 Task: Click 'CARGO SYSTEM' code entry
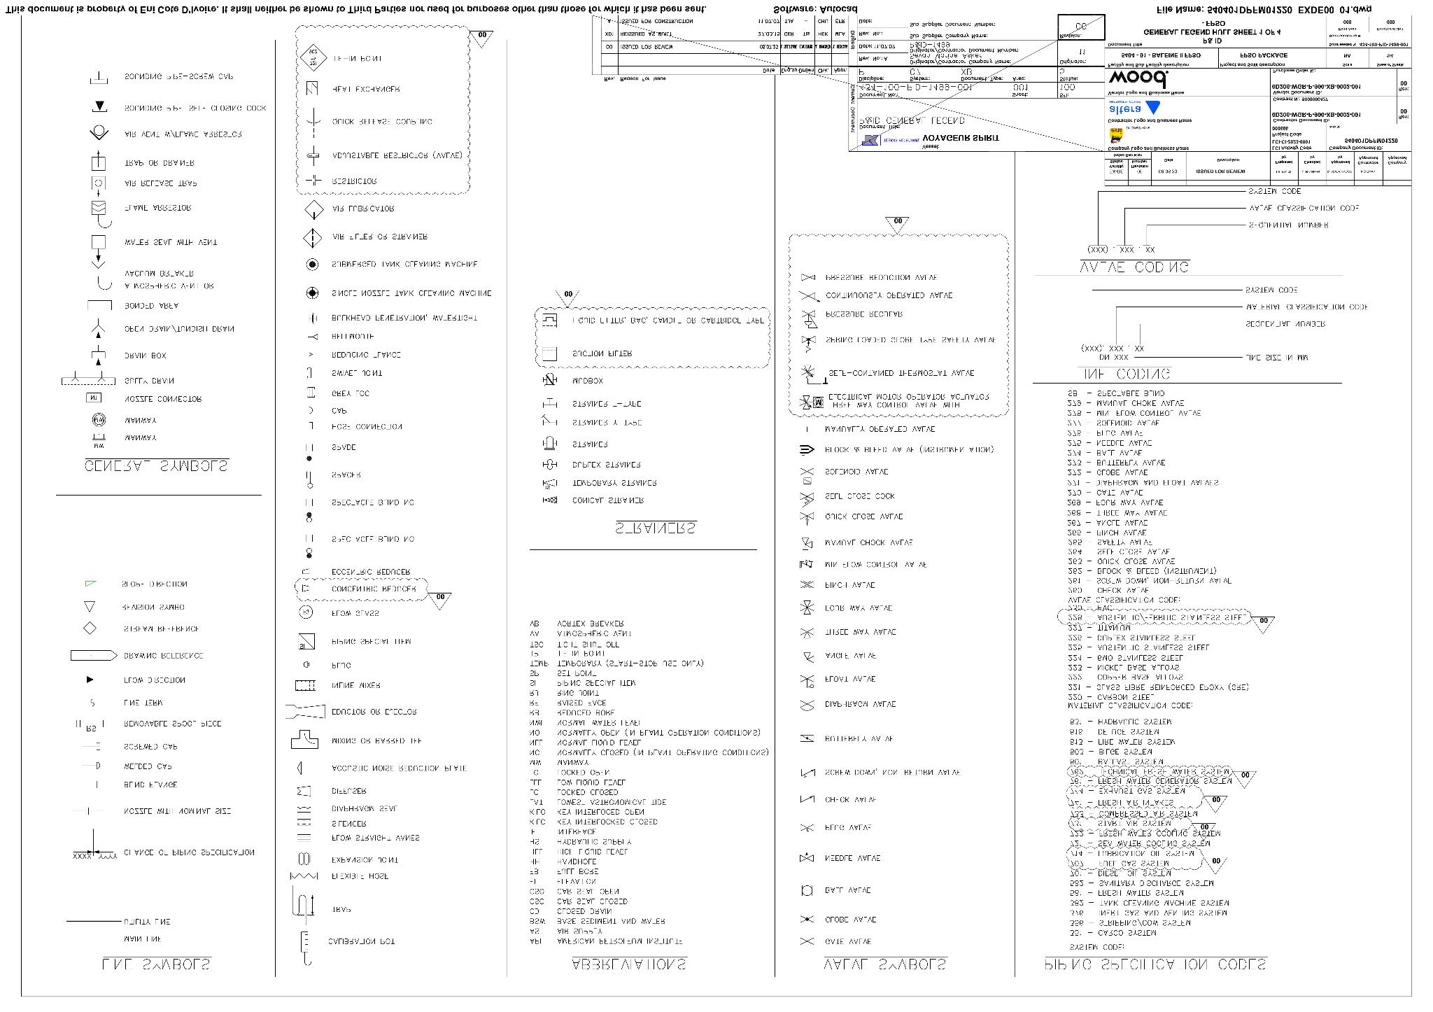tap(1113, 933)
